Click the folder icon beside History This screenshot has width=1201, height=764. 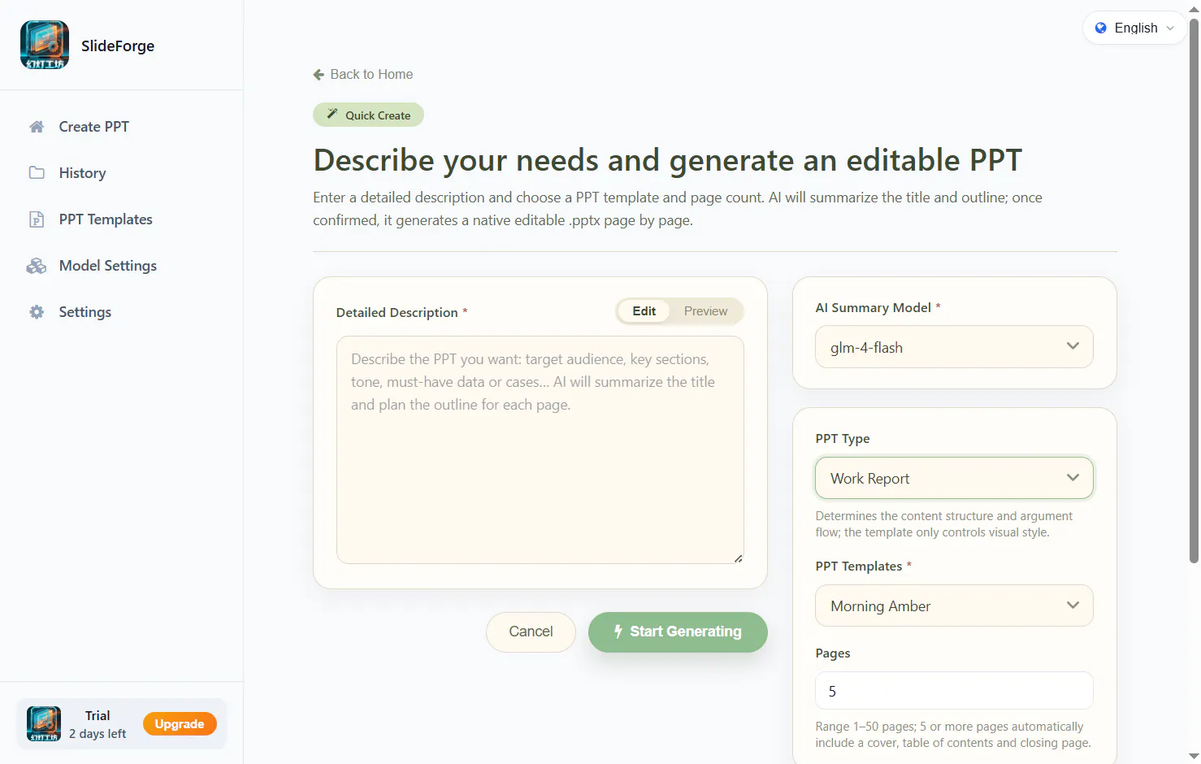pos(37,172)
